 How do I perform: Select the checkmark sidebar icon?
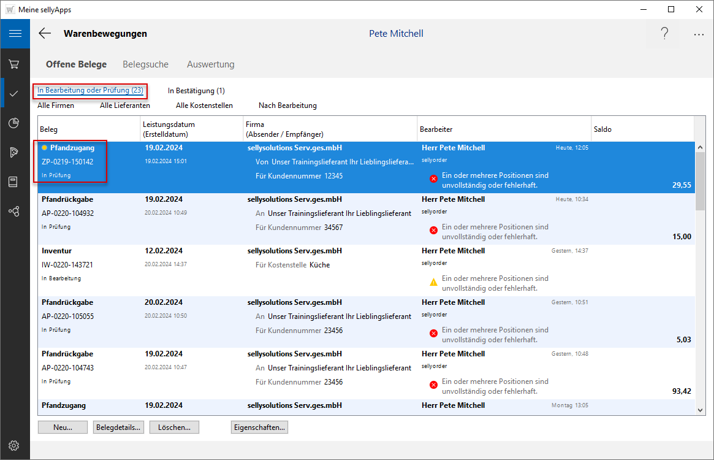[x=14, y=93]
